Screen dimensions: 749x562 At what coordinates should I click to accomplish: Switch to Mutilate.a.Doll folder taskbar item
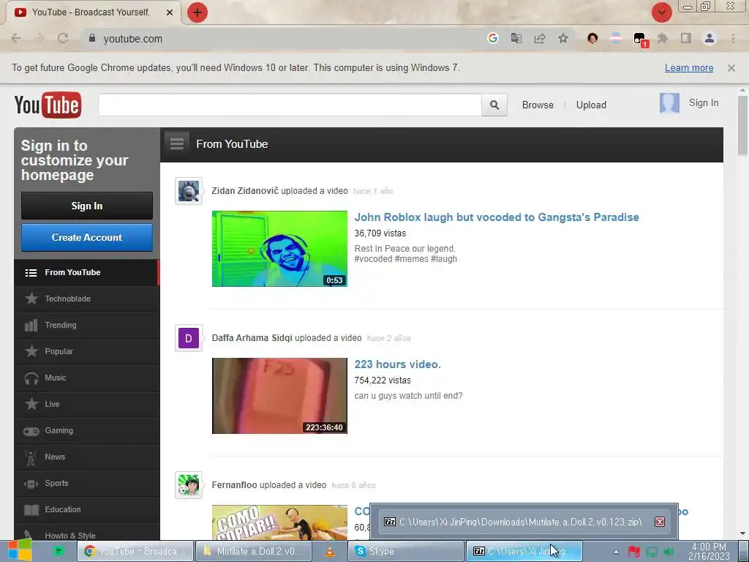[x=254, y=551]
